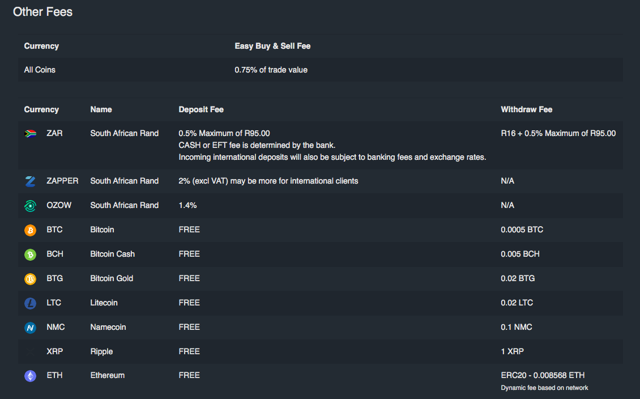This screenshot has height=399, width=640.
Task: Click the South African flag icon for ZAR
Action: tap(30, 134)
